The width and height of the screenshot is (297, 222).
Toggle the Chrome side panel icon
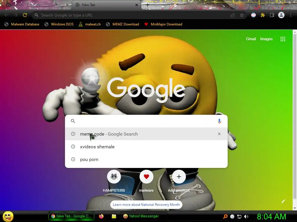(x=272, y=15)
